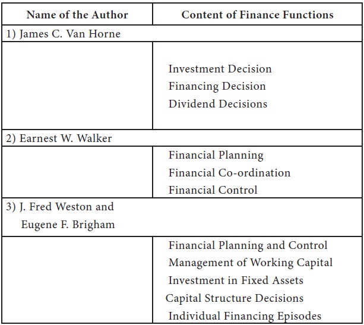Click the empty cell beside 'Investment in Fixed Assets'
364x325 pixels.
pos(78,280)
